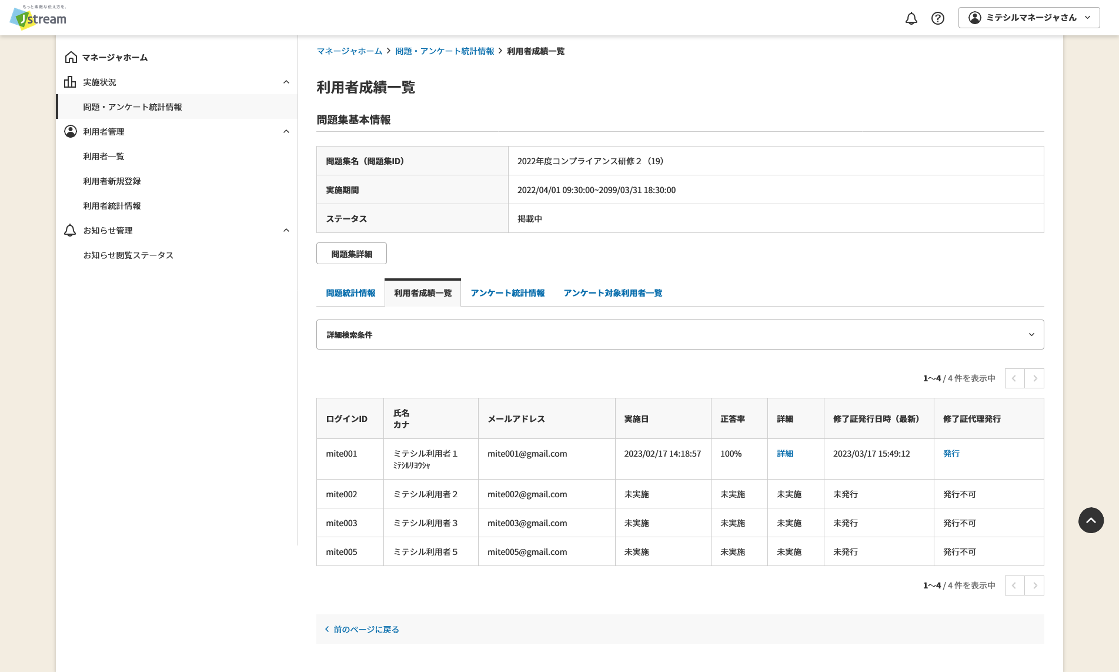This screenshot has height=672, width=1119.
Task: Click mite003@gmail.com email cell
Action: [x=547, y=523]
